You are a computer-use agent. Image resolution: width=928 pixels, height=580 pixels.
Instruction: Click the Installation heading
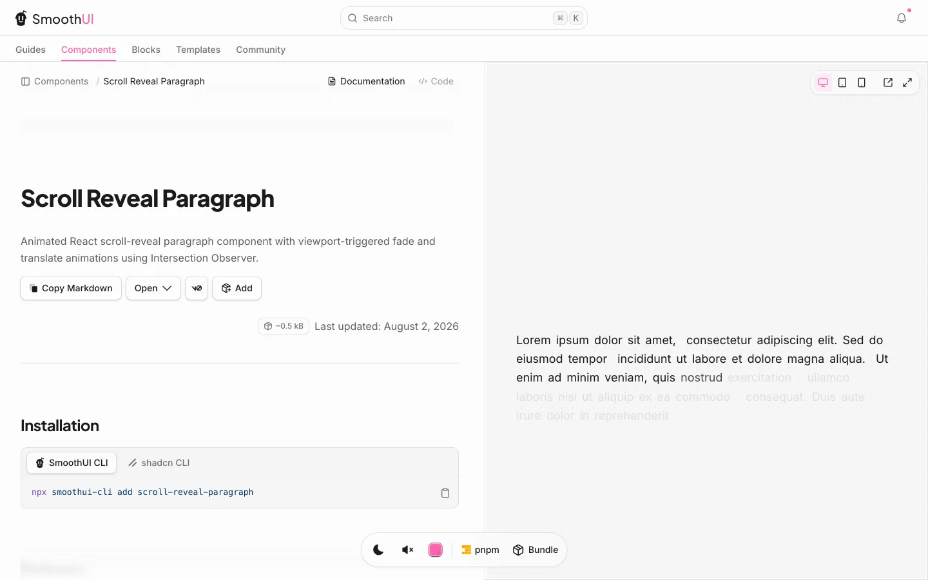(60, 425)
